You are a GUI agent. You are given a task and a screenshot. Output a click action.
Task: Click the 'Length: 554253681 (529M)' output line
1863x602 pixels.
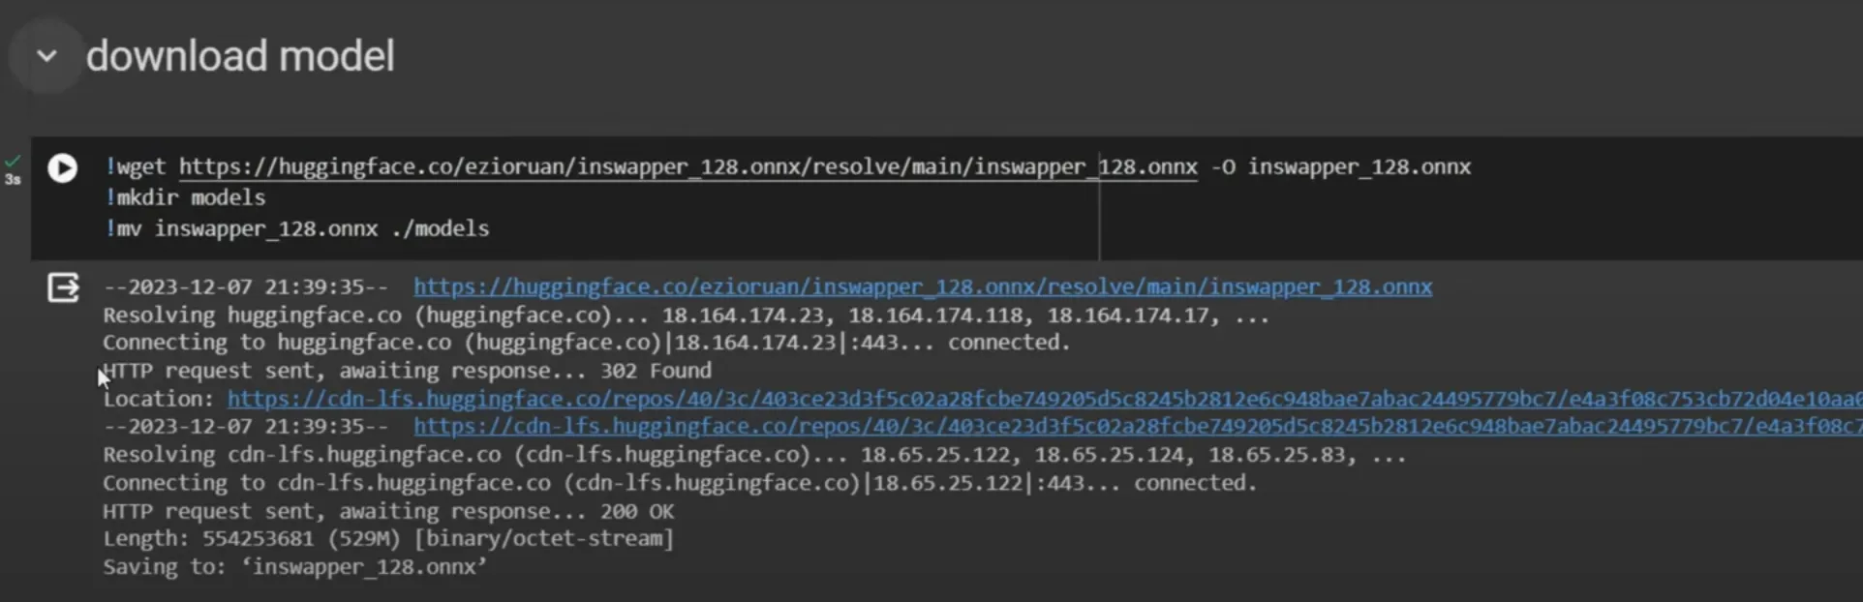[x=388, y=539]
